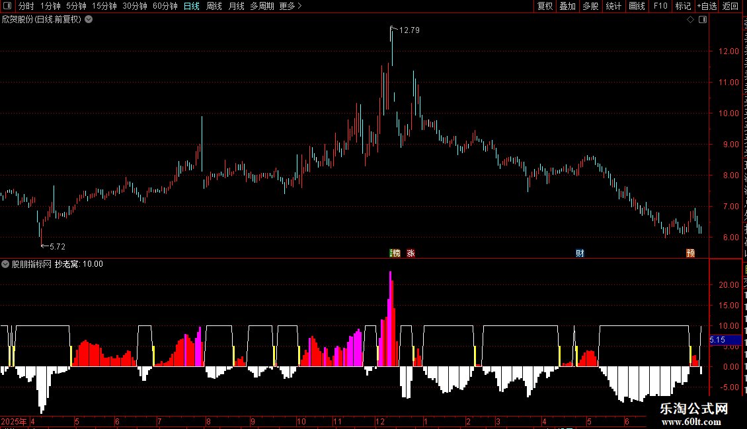This screenshot has width=747, height=429.
Task: Select the 30分钟 period
Action: click(x=135, y=6)
